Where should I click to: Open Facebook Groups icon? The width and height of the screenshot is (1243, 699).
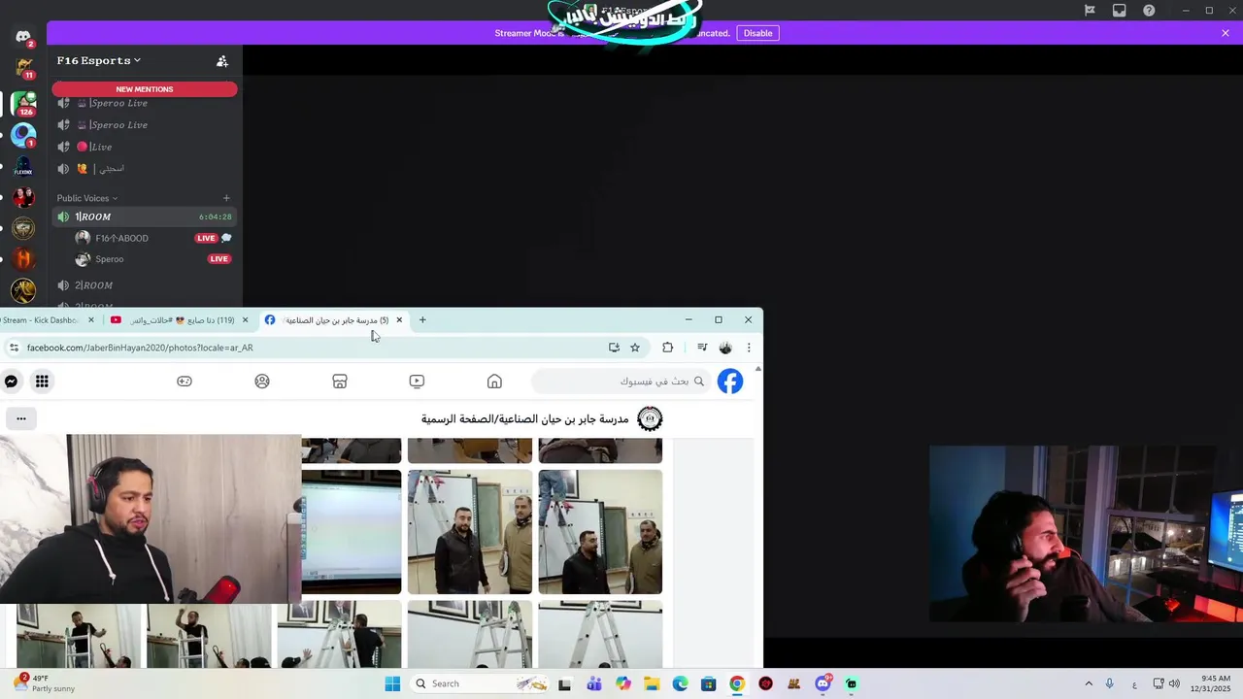coord(262,382)
